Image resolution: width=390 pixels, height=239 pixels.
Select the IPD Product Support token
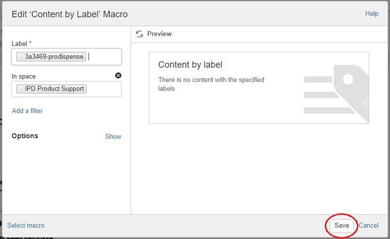[x=51, y=89]
